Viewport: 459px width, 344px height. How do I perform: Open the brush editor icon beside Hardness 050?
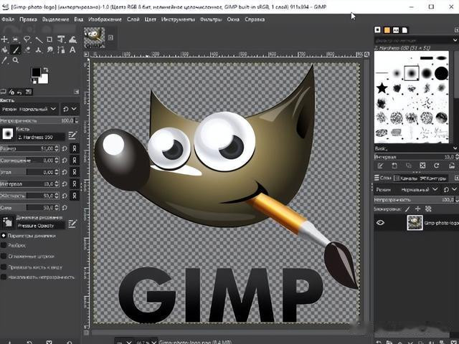(73, 134)
